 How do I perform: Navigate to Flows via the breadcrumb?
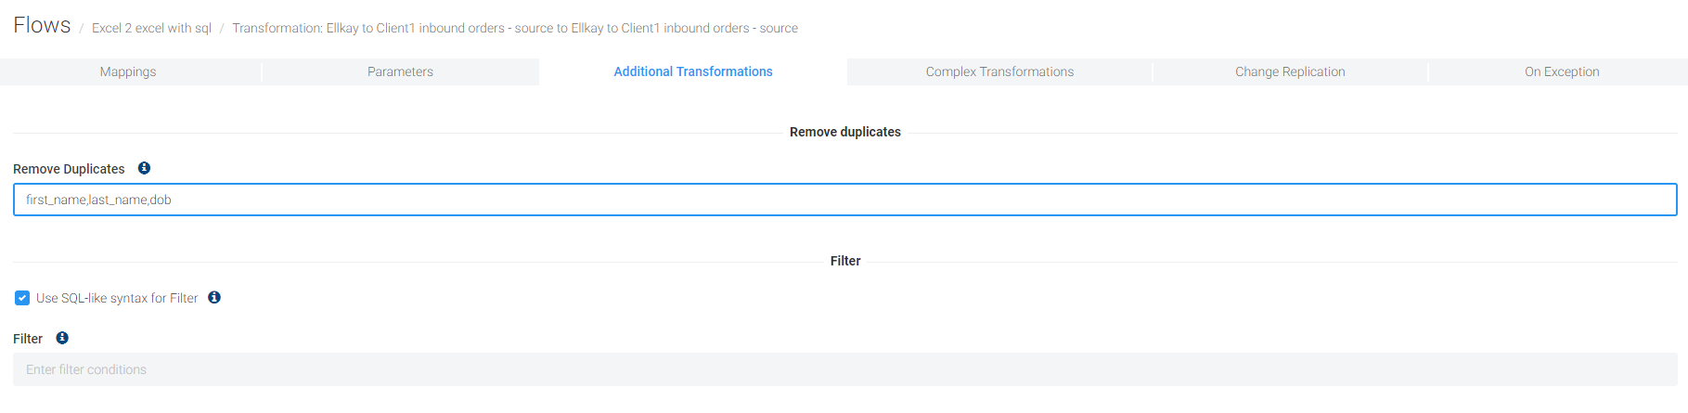[x=42, y=25]
